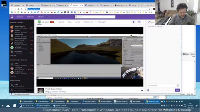Open the GitHub bookmark icon
The height and width of the screenshot is (112, 200).
[107, 12]
